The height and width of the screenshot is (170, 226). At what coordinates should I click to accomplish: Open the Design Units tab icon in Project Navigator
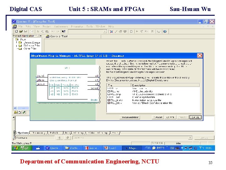click(x=24, y=112)
